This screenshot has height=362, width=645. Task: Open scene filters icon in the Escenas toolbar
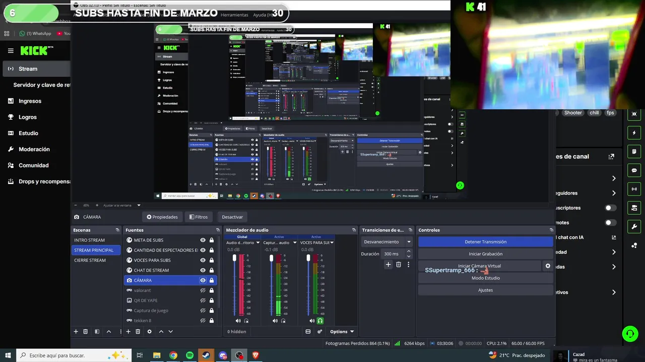click(97, 331)
